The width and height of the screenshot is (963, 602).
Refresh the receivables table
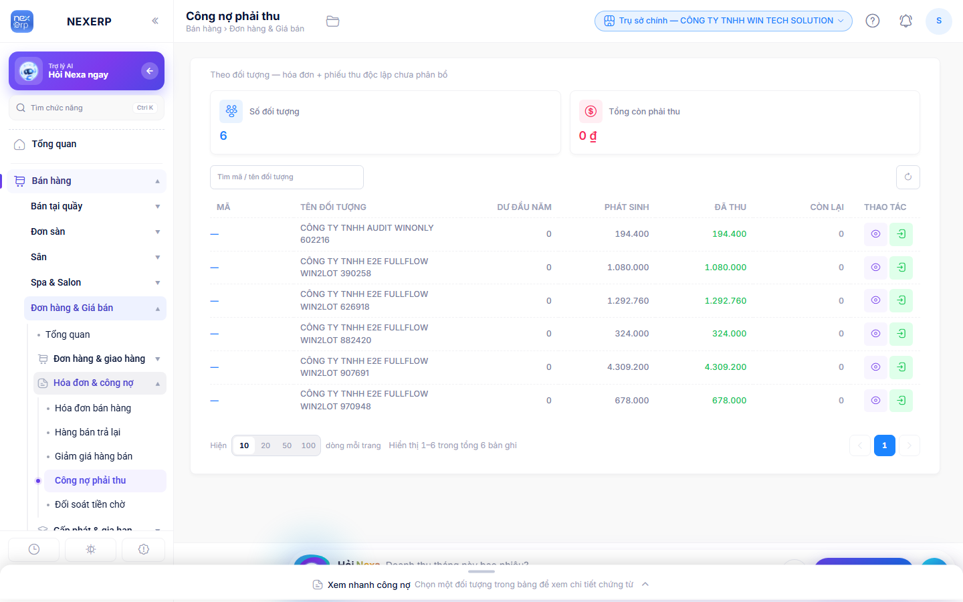pyautogui.click(x=908, y=177)
